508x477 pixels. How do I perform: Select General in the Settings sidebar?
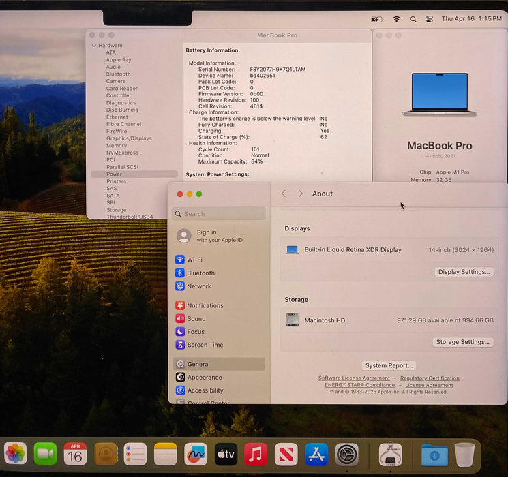219,364
